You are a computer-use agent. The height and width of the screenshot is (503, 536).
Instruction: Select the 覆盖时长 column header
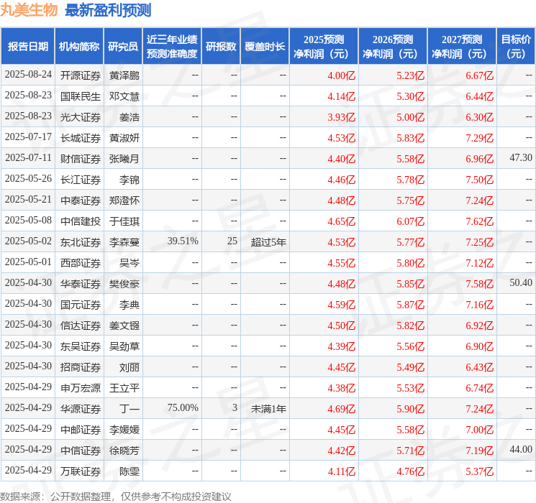(x=265, y=47)
